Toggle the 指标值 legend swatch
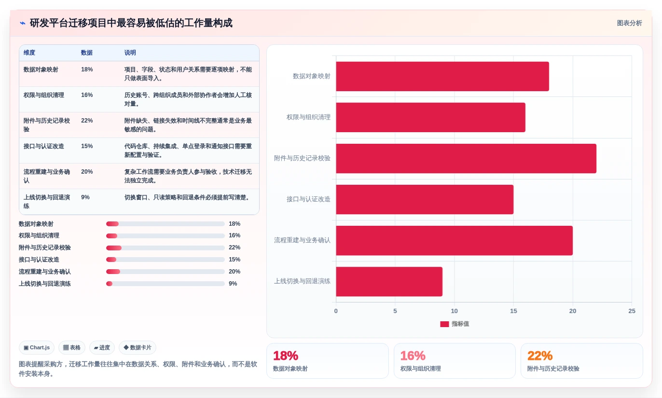The image size is (662, 398). point(444,324)
